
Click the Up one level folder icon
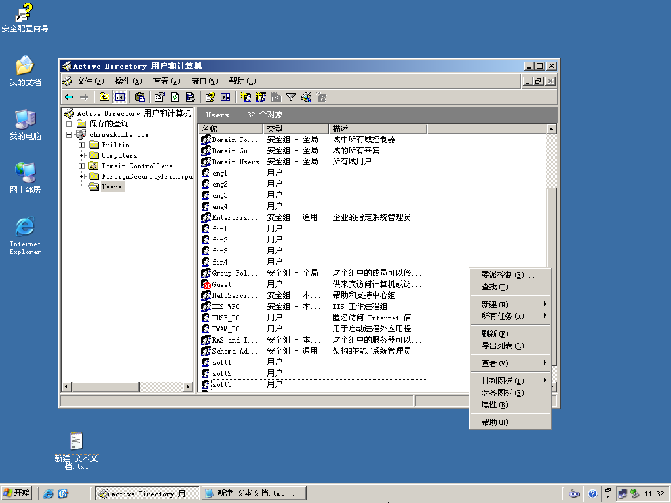click(104, 97)
